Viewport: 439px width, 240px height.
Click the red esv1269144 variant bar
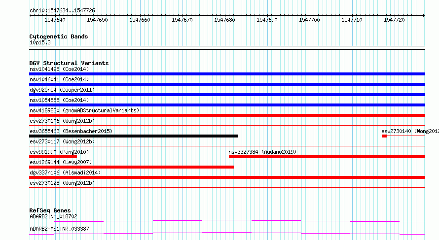point(131,167)
